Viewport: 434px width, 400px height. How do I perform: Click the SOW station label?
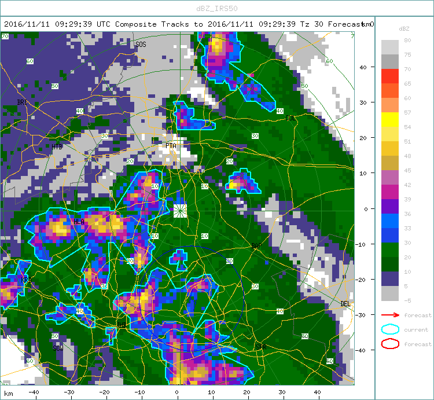click(58, 348)
